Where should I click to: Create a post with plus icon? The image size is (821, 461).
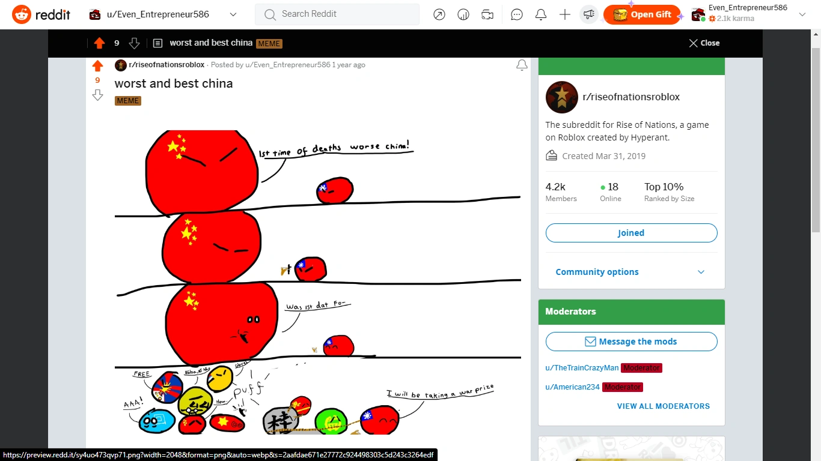pyautogui.click(x=565, y=14)
